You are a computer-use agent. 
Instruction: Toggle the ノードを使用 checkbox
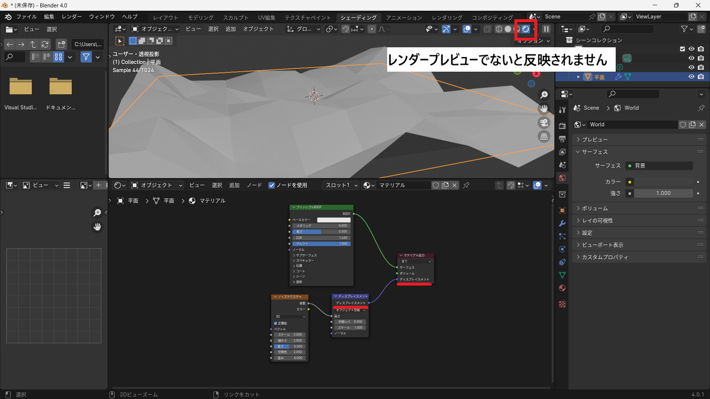pyautogui.click(x=272, y=185)
